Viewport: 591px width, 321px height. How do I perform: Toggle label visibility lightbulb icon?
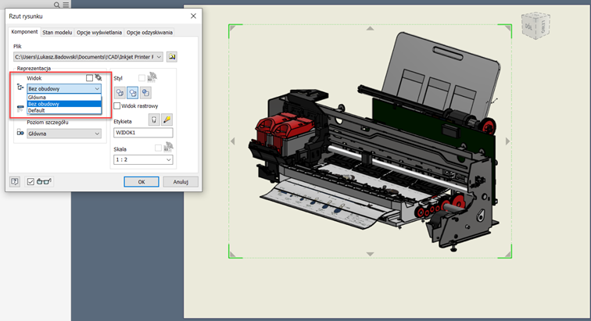[154, 119]
